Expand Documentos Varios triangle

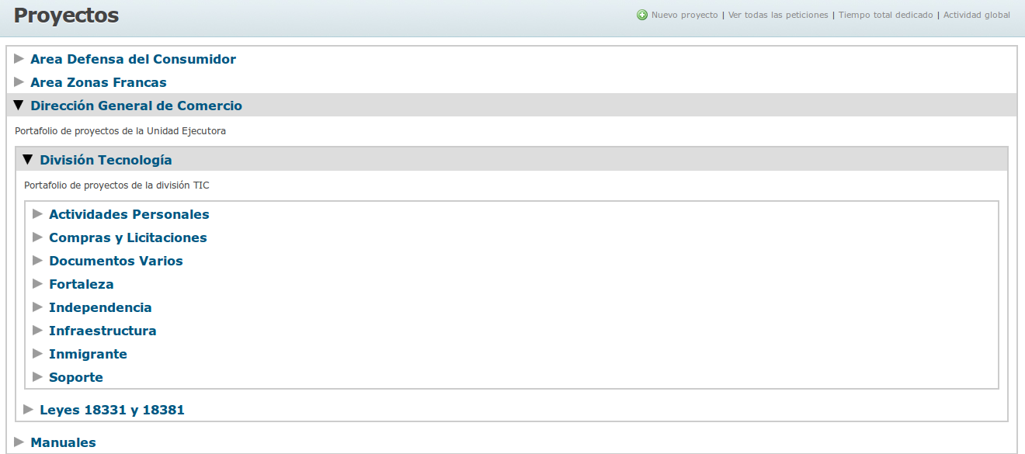38,261
